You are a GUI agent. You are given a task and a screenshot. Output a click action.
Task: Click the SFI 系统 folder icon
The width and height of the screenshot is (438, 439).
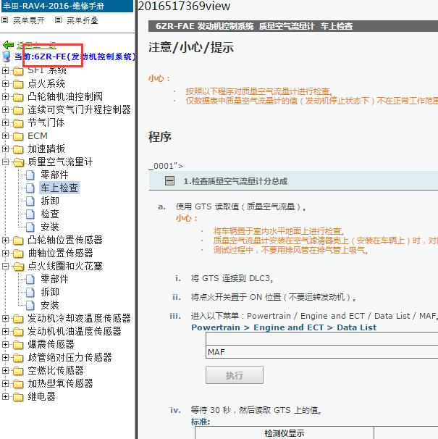[x=18, y=71]
